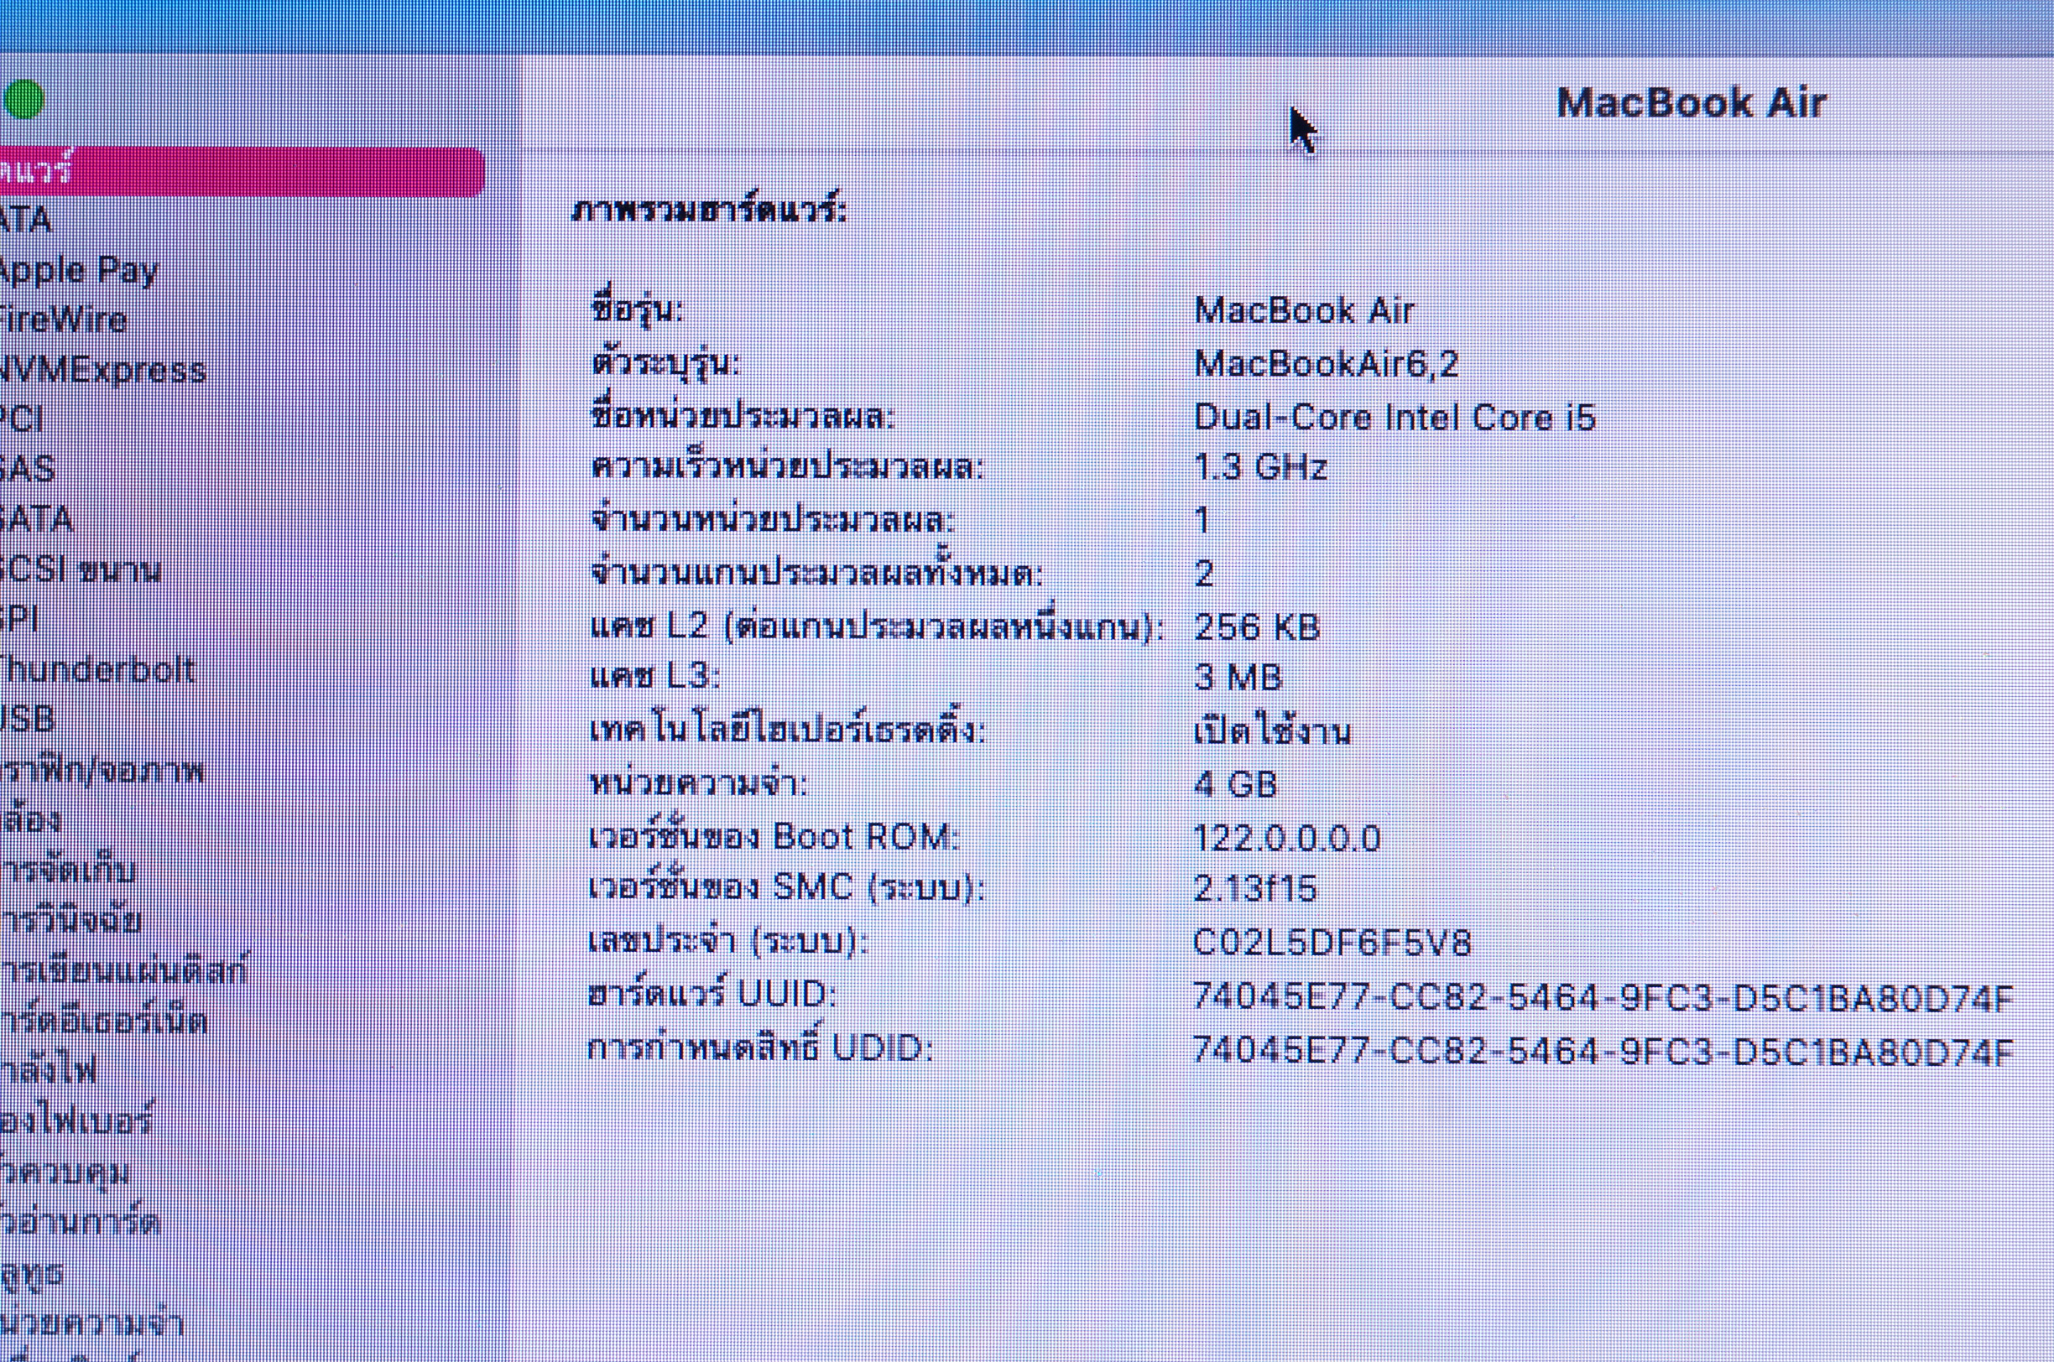The image size is (2054, 1362).
Task: Click the green zoom window button
Action: click(x=23, y=99)
